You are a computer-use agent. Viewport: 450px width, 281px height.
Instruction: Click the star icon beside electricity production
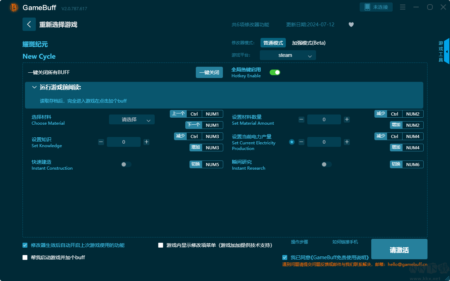(292, 142)
